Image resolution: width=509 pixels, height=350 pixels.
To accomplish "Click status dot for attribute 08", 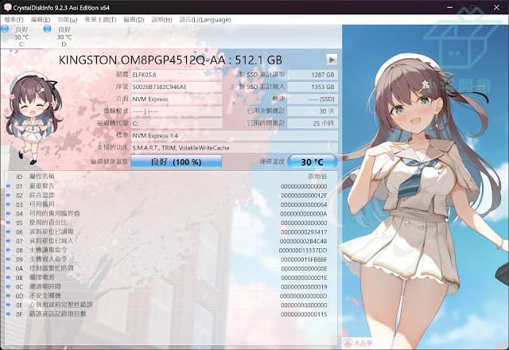I will coord(8,250).
